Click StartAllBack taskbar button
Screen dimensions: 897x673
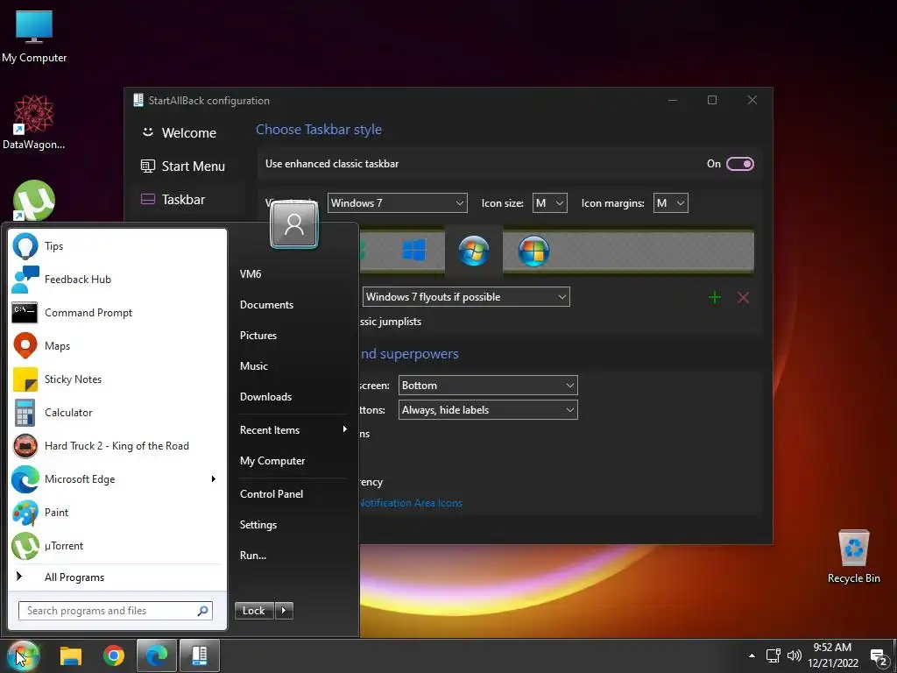pyautogui.click(x=199, y=655)
